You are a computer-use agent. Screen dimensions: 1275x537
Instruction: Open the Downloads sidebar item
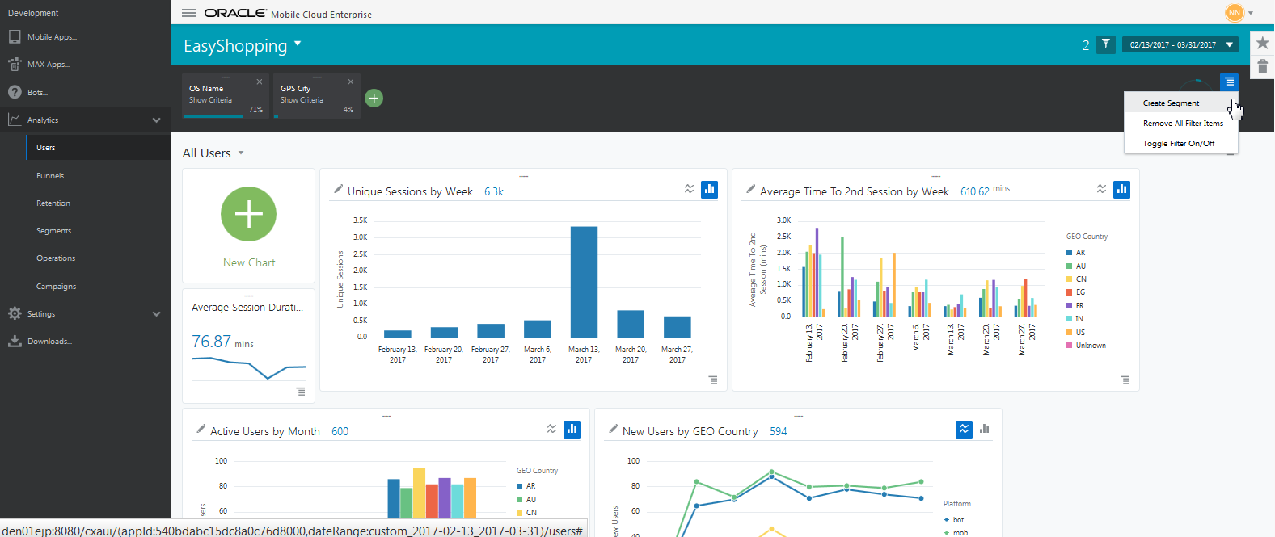(49, 342)
